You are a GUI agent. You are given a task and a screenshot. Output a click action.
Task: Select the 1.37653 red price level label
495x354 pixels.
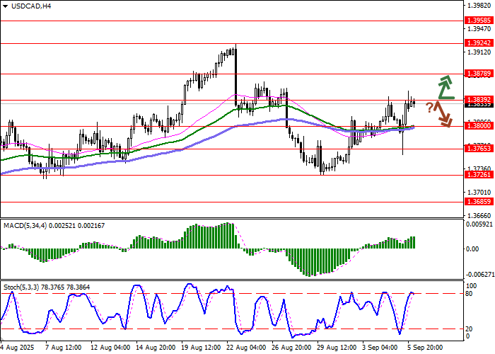(479, 149)
